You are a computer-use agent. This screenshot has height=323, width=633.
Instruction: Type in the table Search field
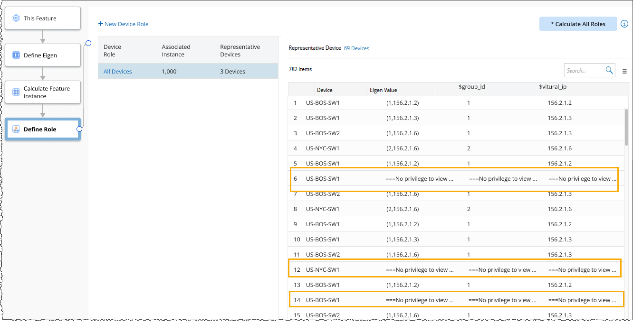click(x=584, y=70)
